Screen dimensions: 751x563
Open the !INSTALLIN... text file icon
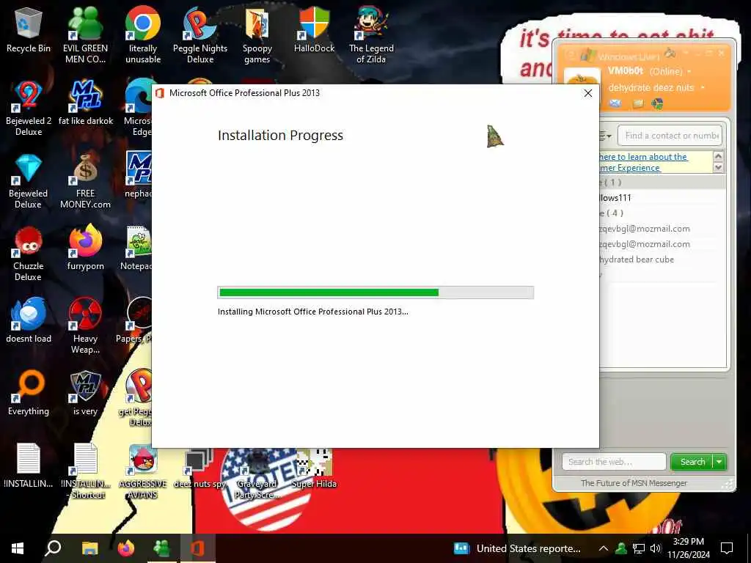(29, 466)
